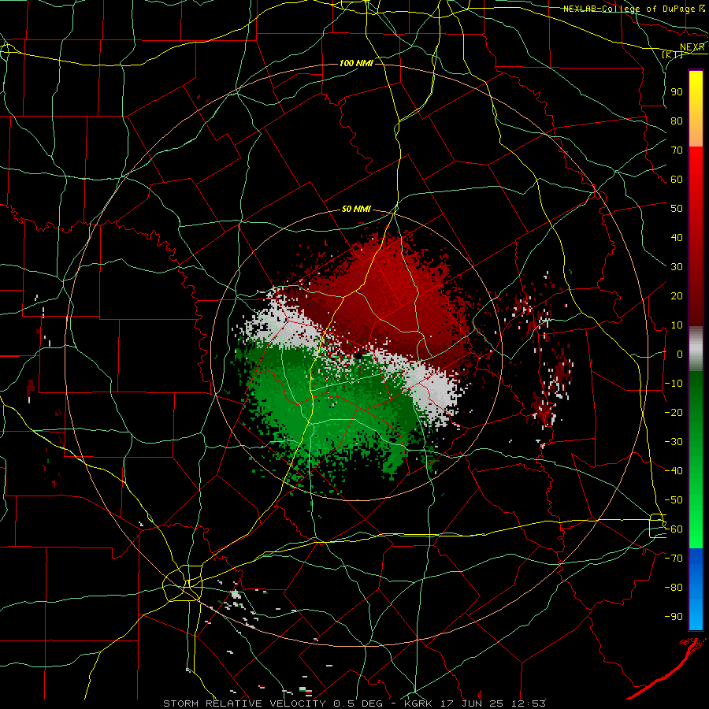Click the 90 value on the velocity scale

[x=677, y=92]
